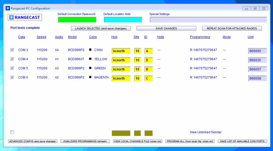Click the Programming column header link
The image size is (273, 151).
tap(200, 37)
